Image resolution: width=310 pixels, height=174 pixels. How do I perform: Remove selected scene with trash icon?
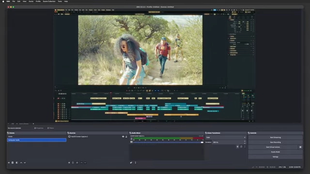click(13, 162)
